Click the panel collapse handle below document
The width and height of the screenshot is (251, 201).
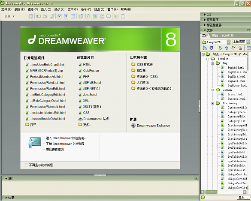pos(100,175)
